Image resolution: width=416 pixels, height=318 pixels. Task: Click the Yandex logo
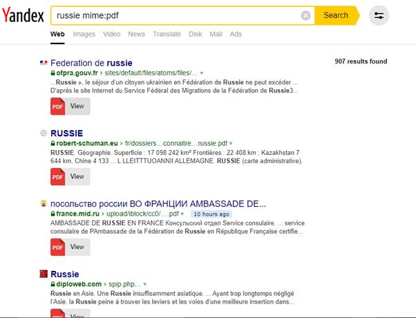pos(23,15)
